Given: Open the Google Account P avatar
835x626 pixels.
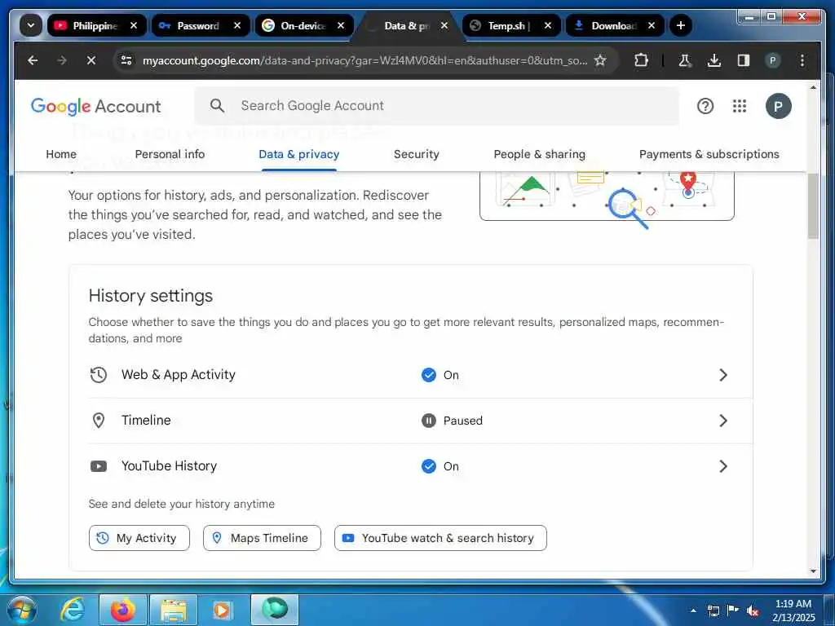Looking at the screenshot, I should tap(778, 107).
